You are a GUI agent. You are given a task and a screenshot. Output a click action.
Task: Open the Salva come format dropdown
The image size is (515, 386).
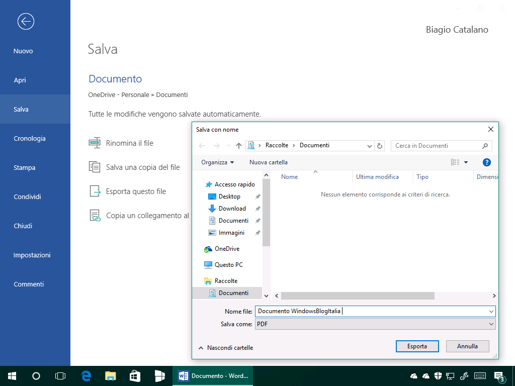coord(491,324)
